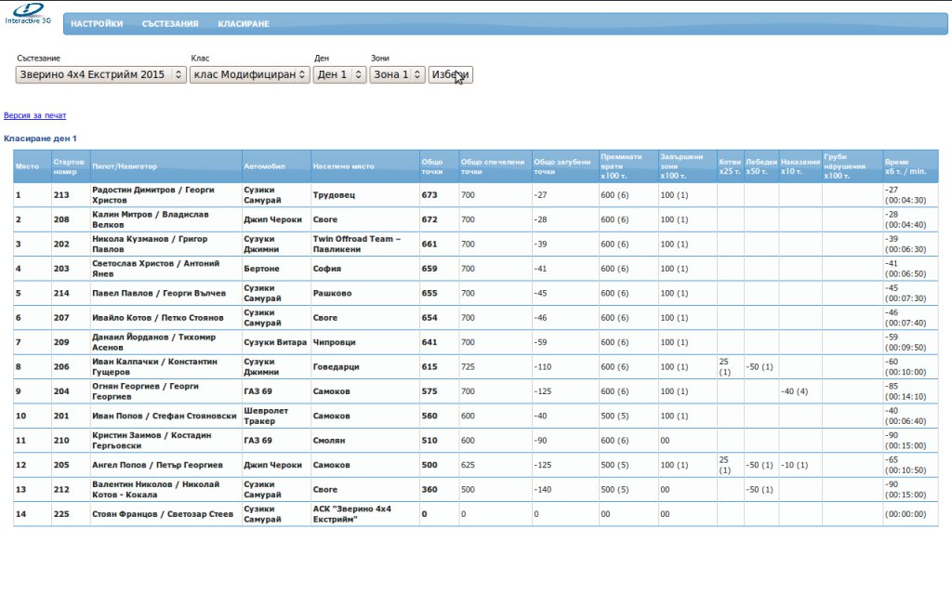Open the НАСТРОЙКИ menu
This screenshot has width=952, height=595.
coord(97,24)
